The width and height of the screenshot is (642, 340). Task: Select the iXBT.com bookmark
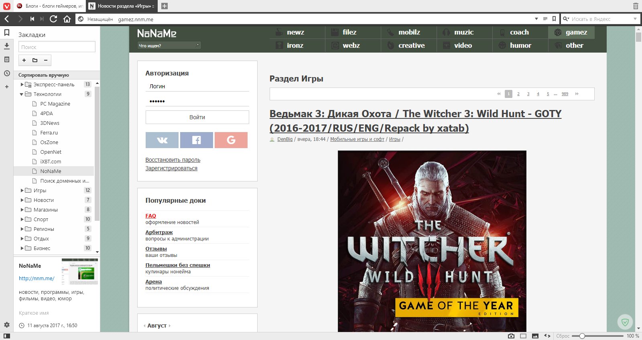[51, 162]
